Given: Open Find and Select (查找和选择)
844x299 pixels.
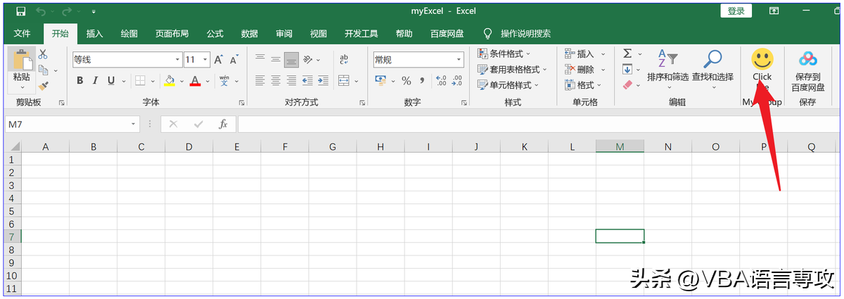Looking at the screenshot, I should pos(712,70).
